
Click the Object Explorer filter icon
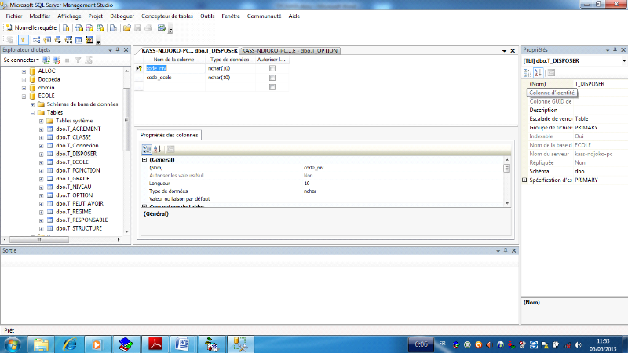(78, 60)
